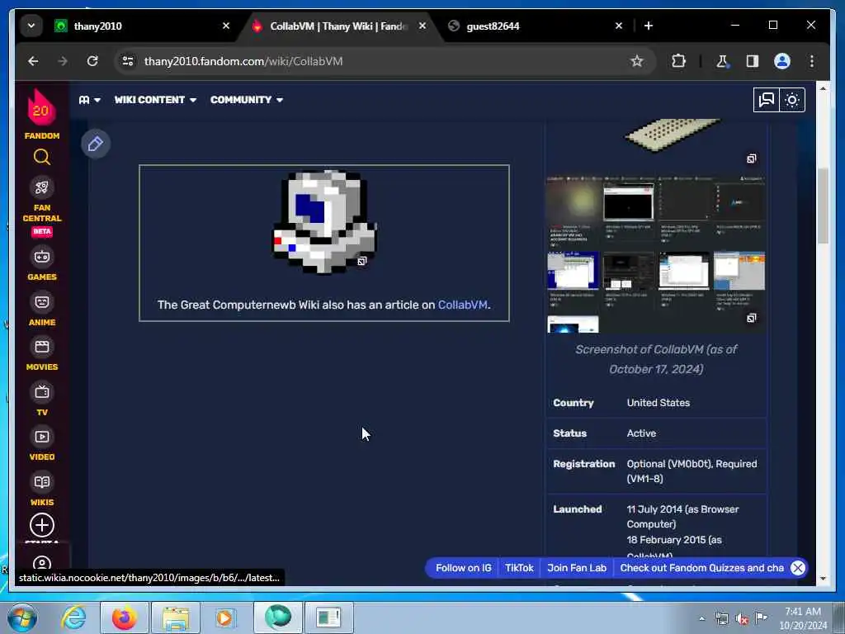This screenshot has height=634, width=845.
Task: Click the Join Fan Lab button
Action: point(577,568)
